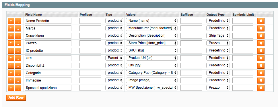Change the Strip Tags output type dropdown
The width and height of the screenshot is (280, 109).
point(218,36)
